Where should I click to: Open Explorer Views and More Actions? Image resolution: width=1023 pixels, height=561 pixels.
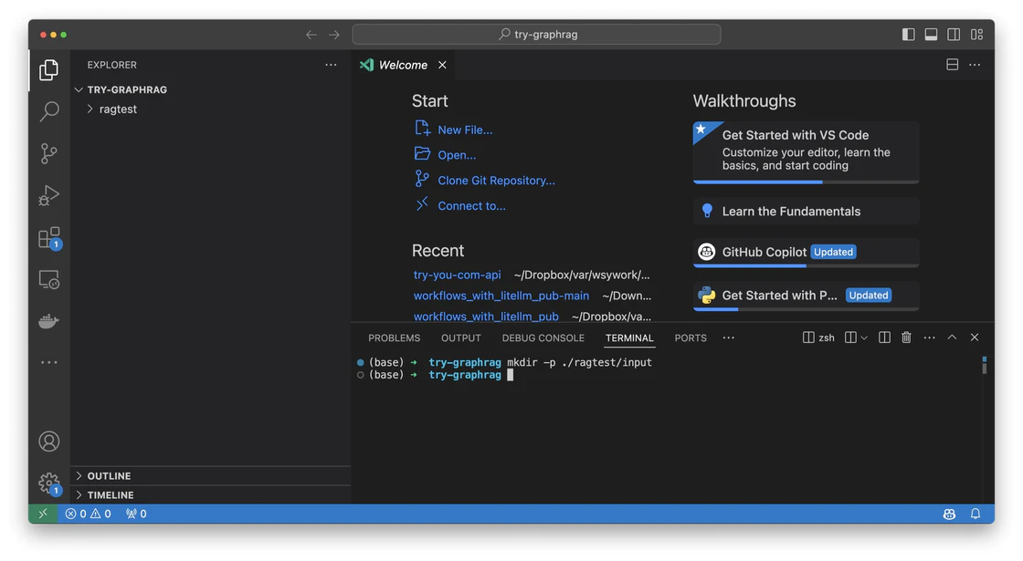[x=331, y=65]
